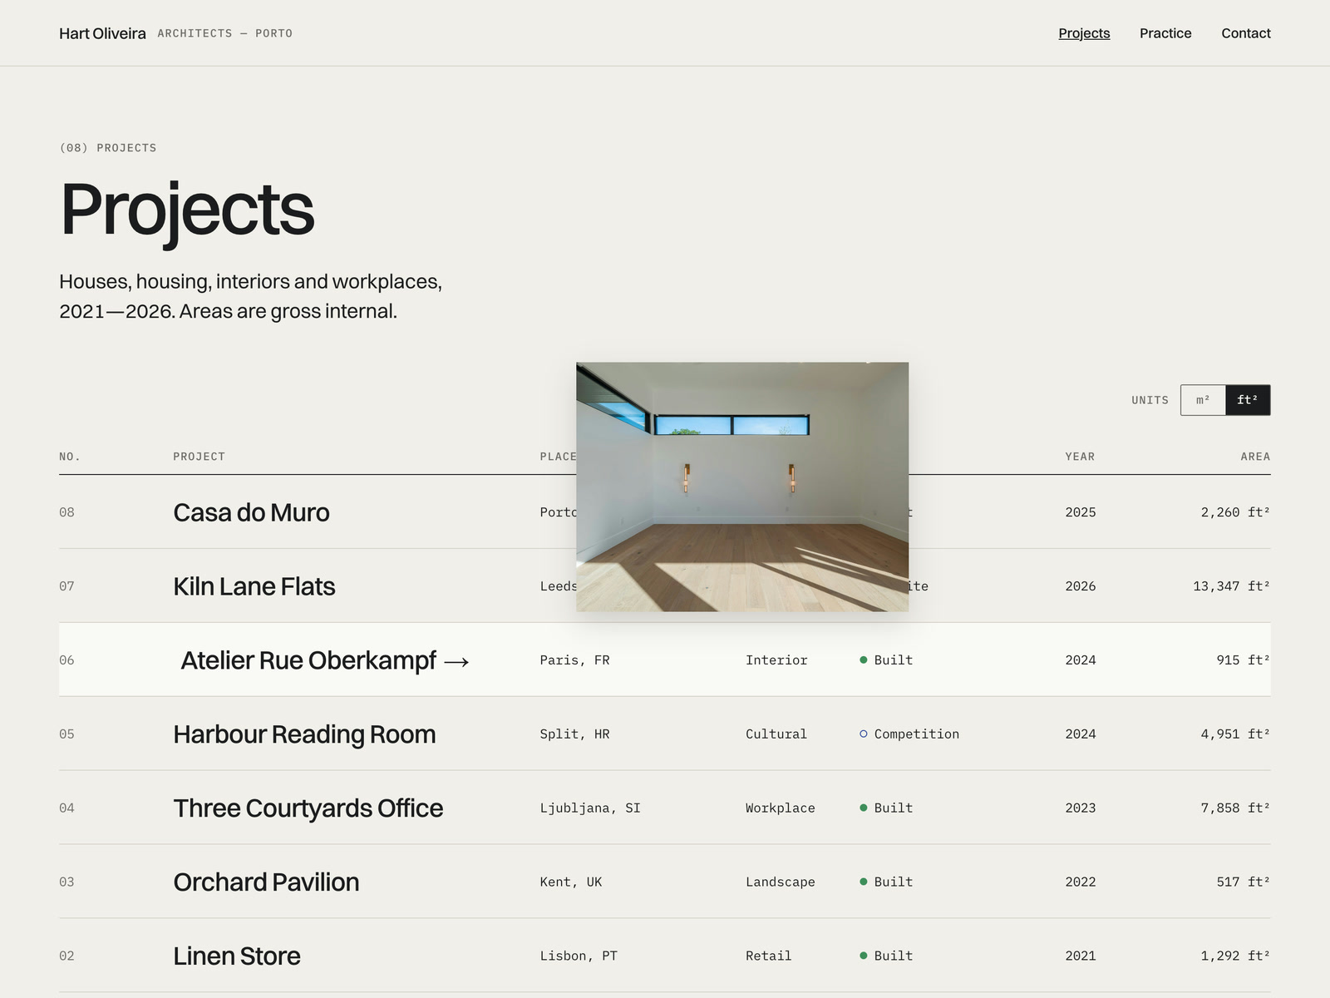Click the Retail type cell

click(769, 956)
